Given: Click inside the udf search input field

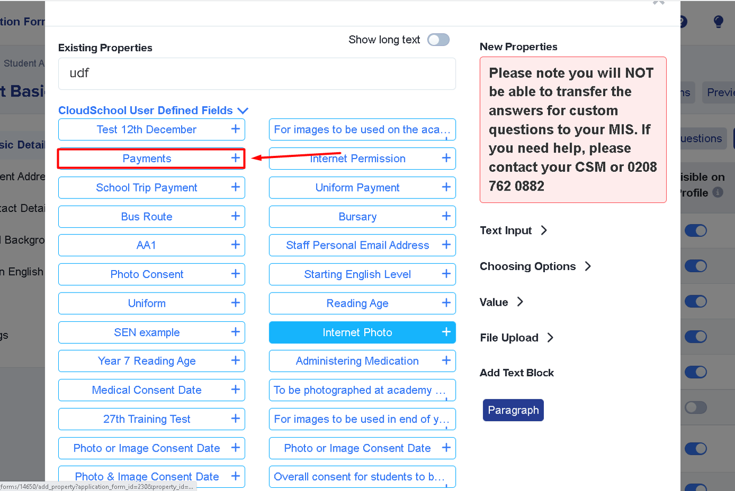Looking at the screenshot, I should click(x=256, y=73).
